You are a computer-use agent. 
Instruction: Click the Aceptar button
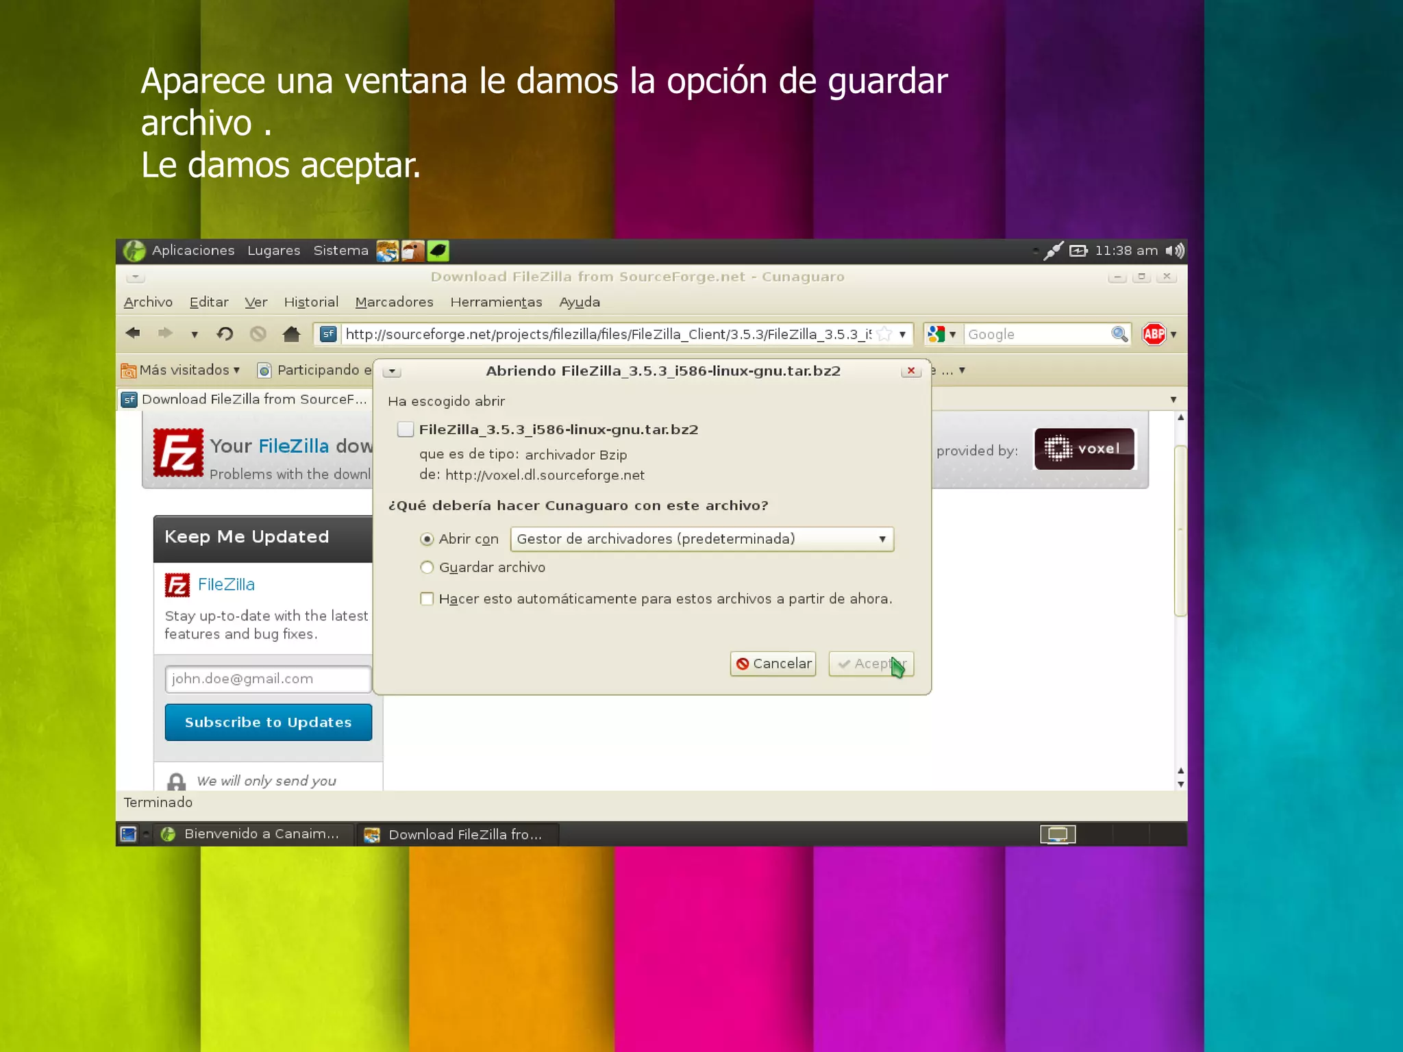click(871, 664)
